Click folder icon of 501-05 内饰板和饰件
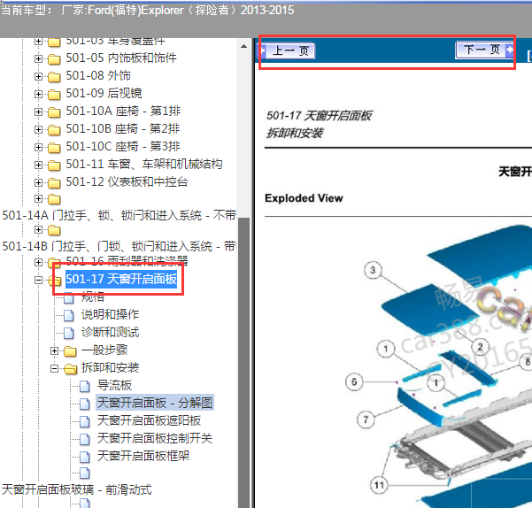Viewport: 532px width, 508px height. tap(54, 59)
